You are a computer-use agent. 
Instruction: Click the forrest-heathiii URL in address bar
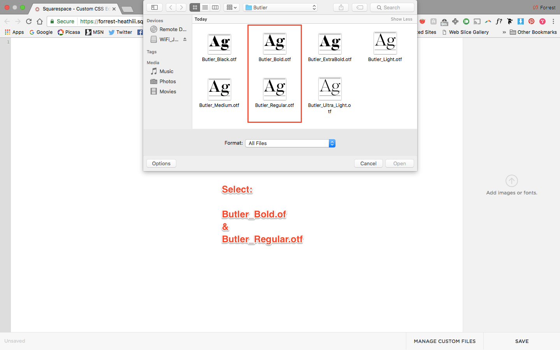pyautogui.click(x=112, y=21)
